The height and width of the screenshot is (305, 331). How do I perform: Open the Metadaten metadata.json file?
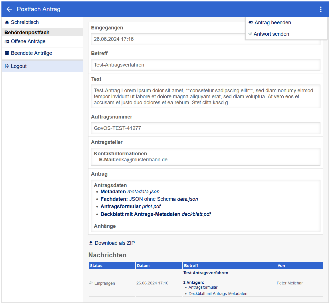[130, 192]
